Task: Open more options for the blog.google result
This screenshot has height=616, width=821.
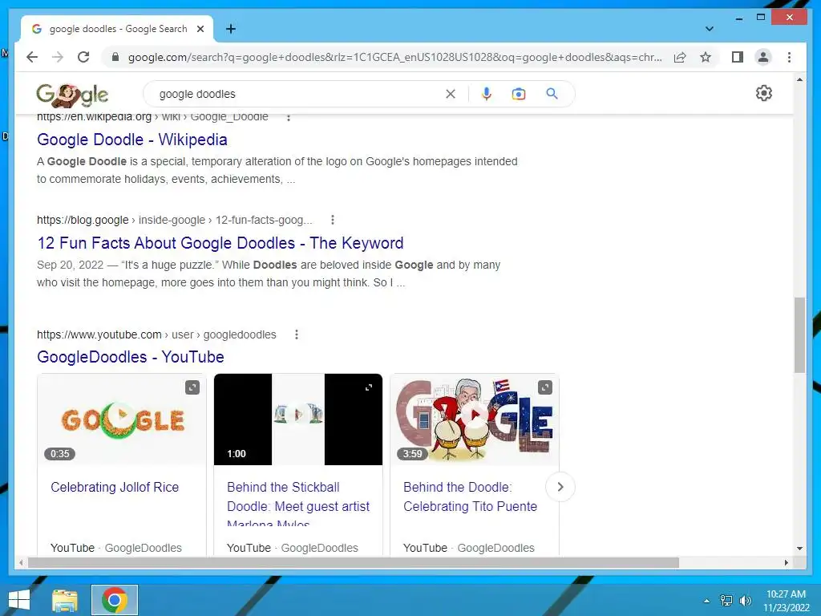Action: (333, 220)
